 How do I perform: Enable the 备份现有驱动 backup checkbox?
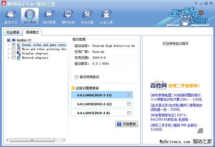pos(77,77)
